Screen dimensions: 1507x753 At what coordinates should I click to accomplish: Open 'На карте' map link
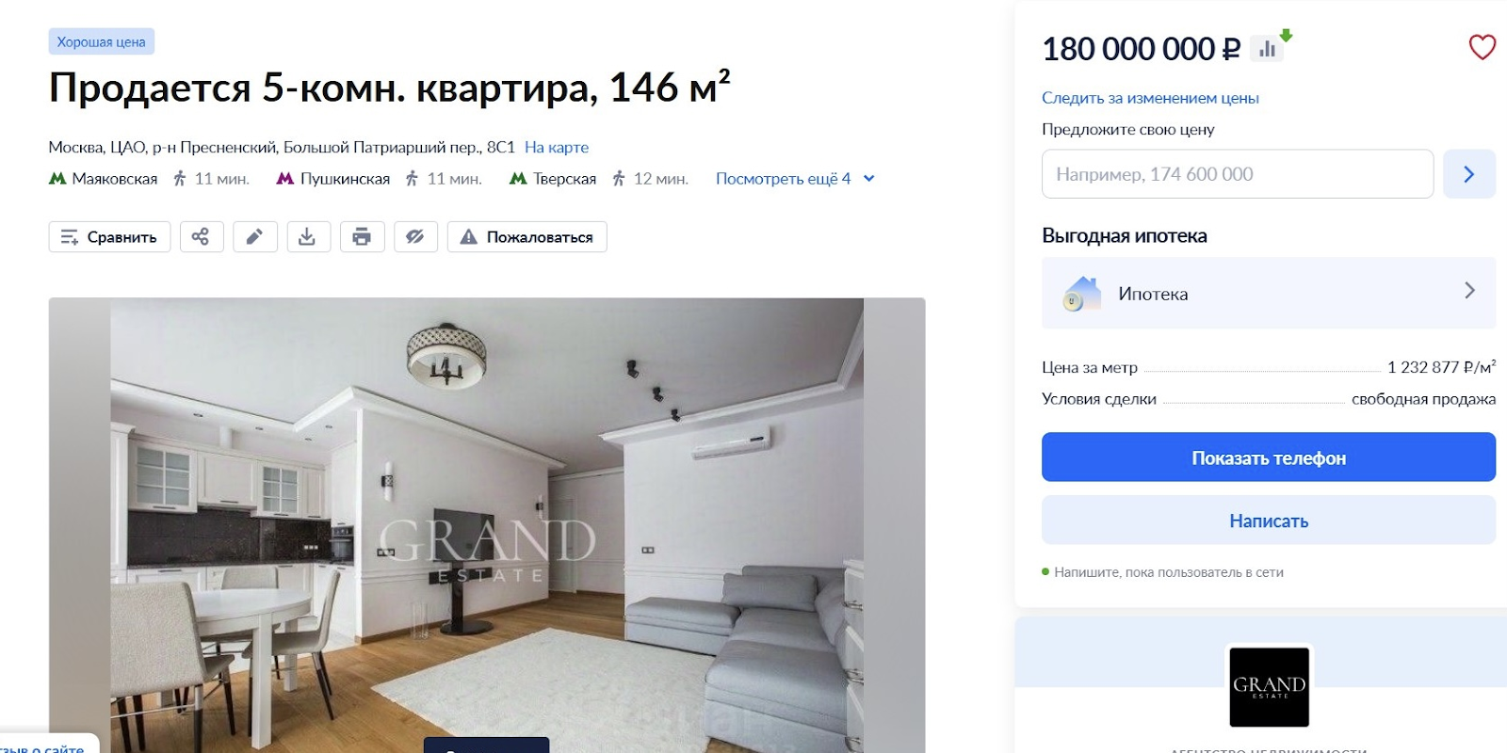tap(557, 147)
